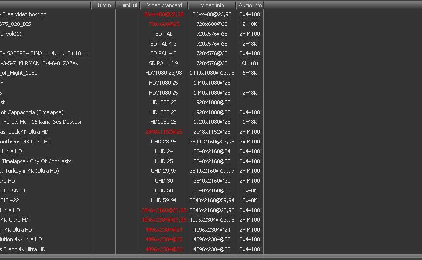422x260 pixels.
Task: Sort by the Video standard column header
Action: 164,5
